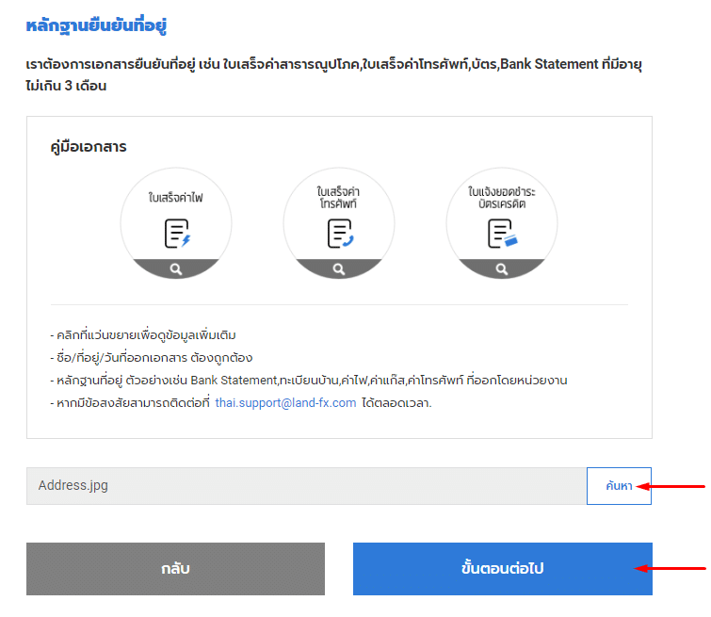Magnify the credit card statement sample
The width and height of the screenshot is (711, 617).
[x=502, y=268]
